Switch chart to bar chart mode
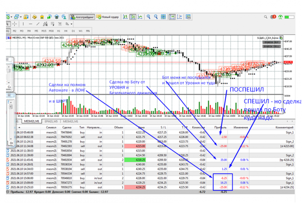 point(125,17)
